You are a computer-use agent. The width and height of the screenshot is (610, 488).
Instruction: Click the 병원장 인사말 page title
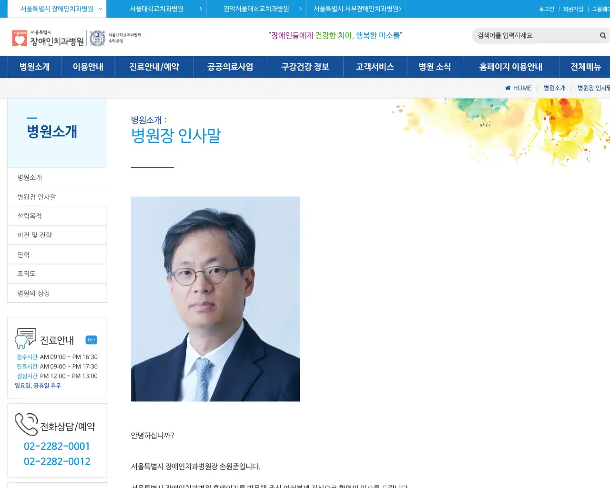[176, 136]
